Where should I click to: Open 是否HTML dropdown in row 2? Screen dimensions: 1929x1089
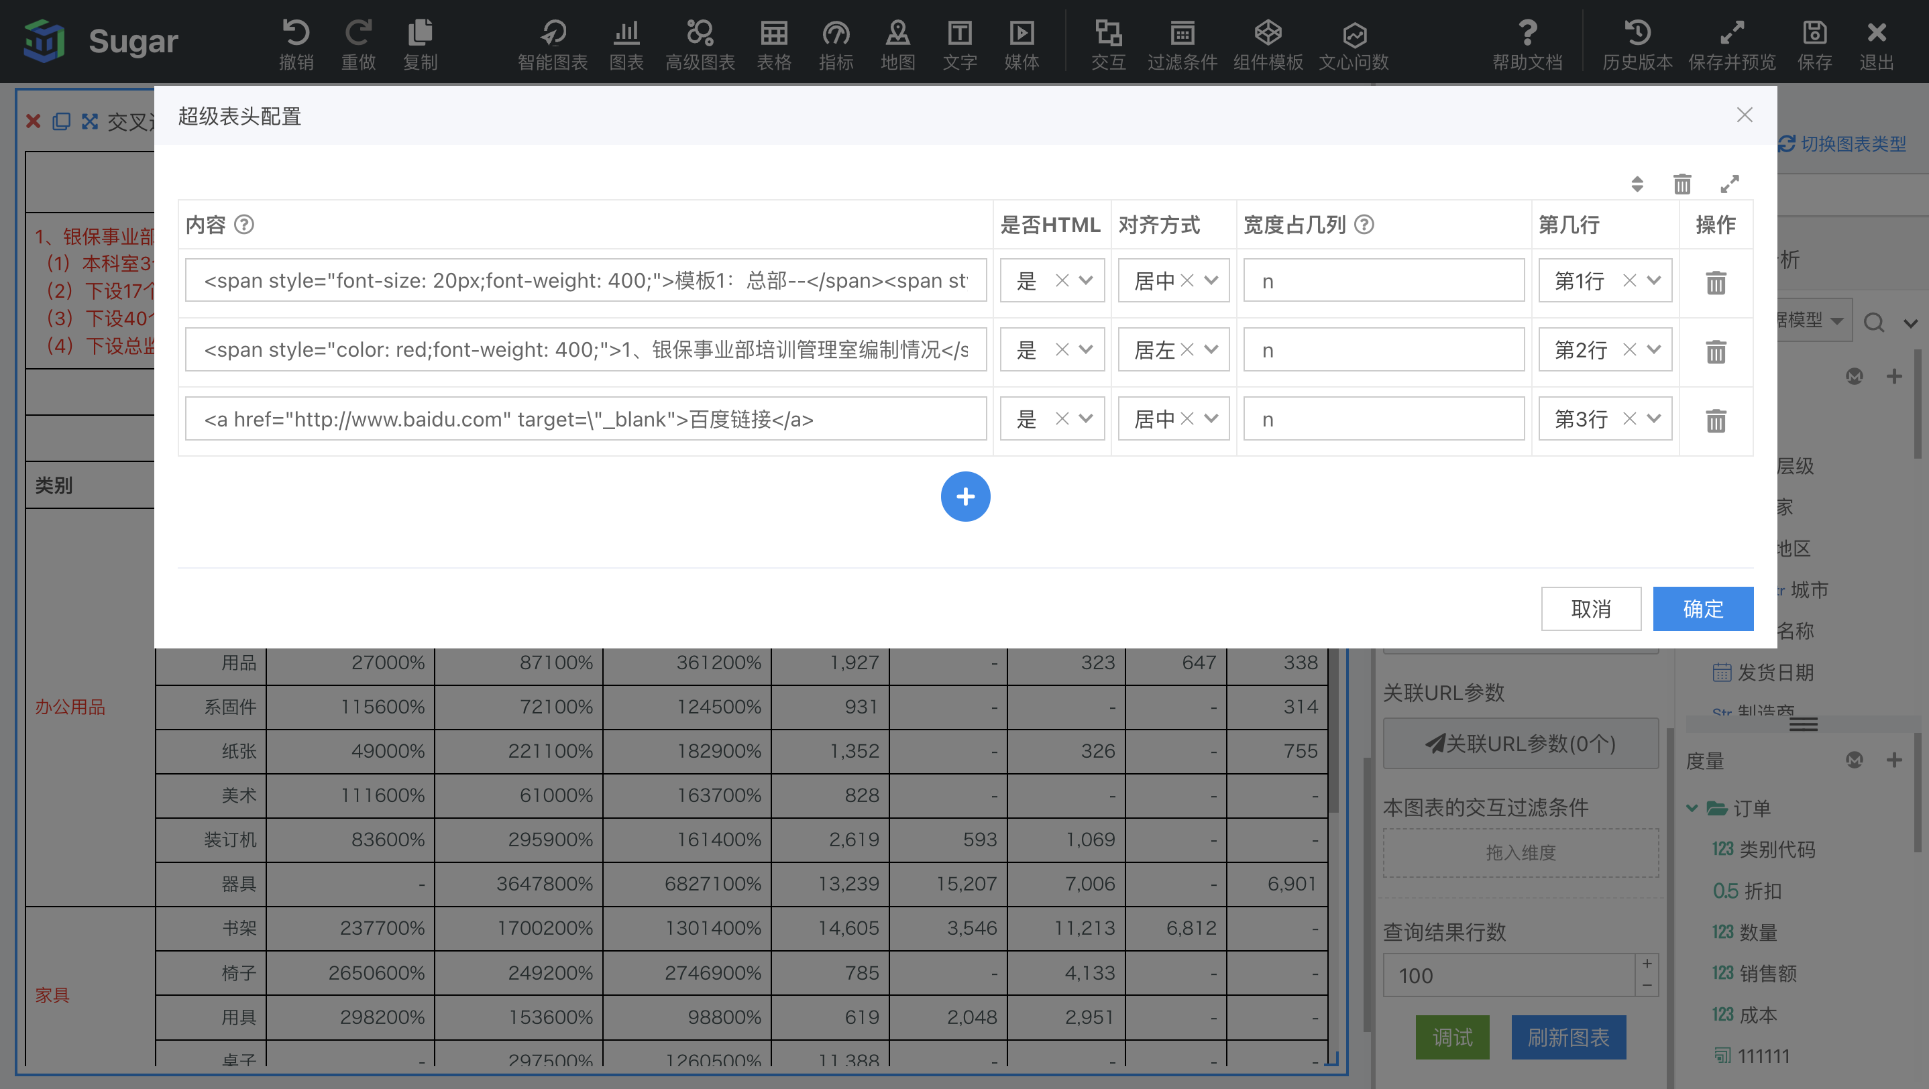click(x=1086, y=349)
